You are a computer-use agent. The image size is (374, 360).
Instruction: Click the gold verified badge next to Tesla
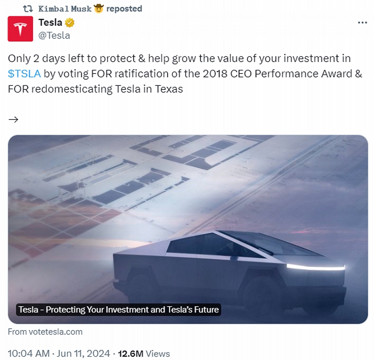click(x=70, y=23)
